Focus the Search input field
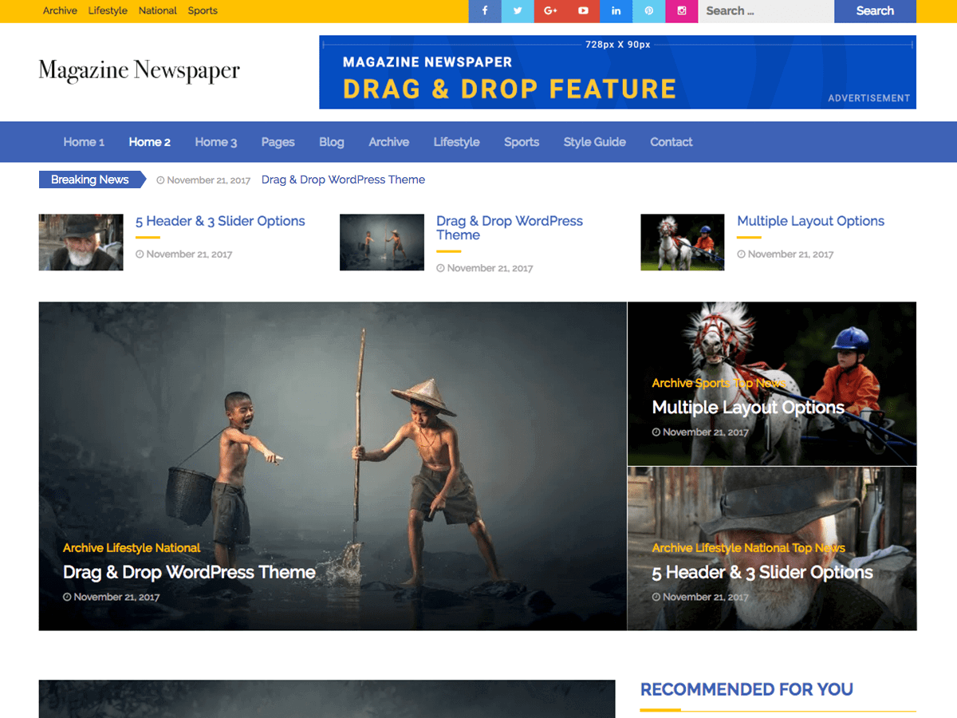This screenshot has height=718, width=957. point(766,11)
